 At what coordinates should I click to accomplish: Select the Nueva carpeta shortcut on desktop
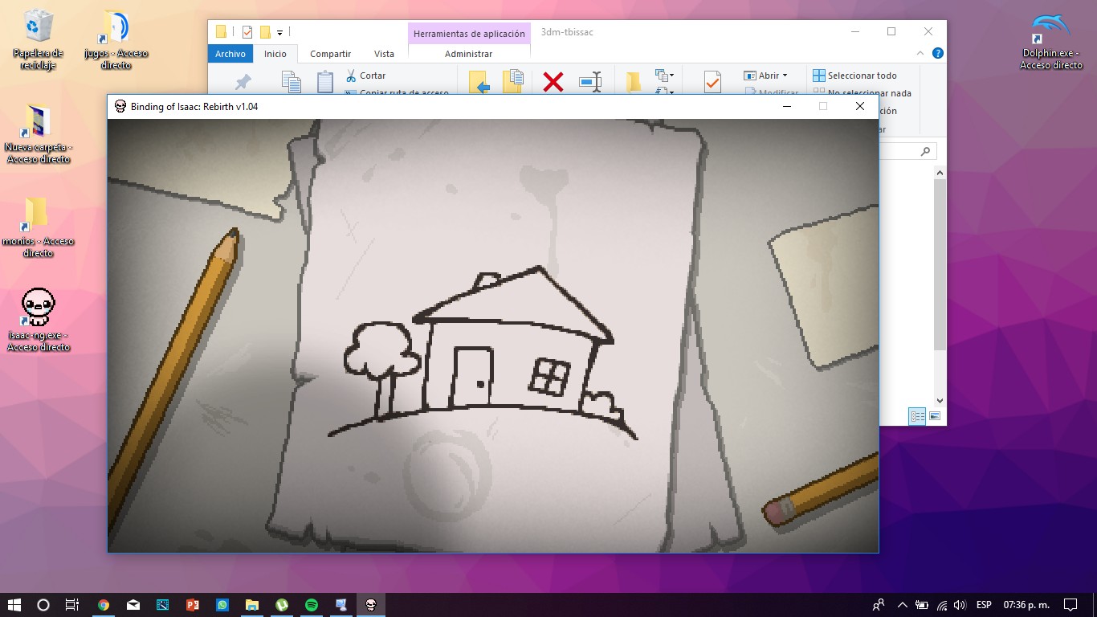[38, 133]
